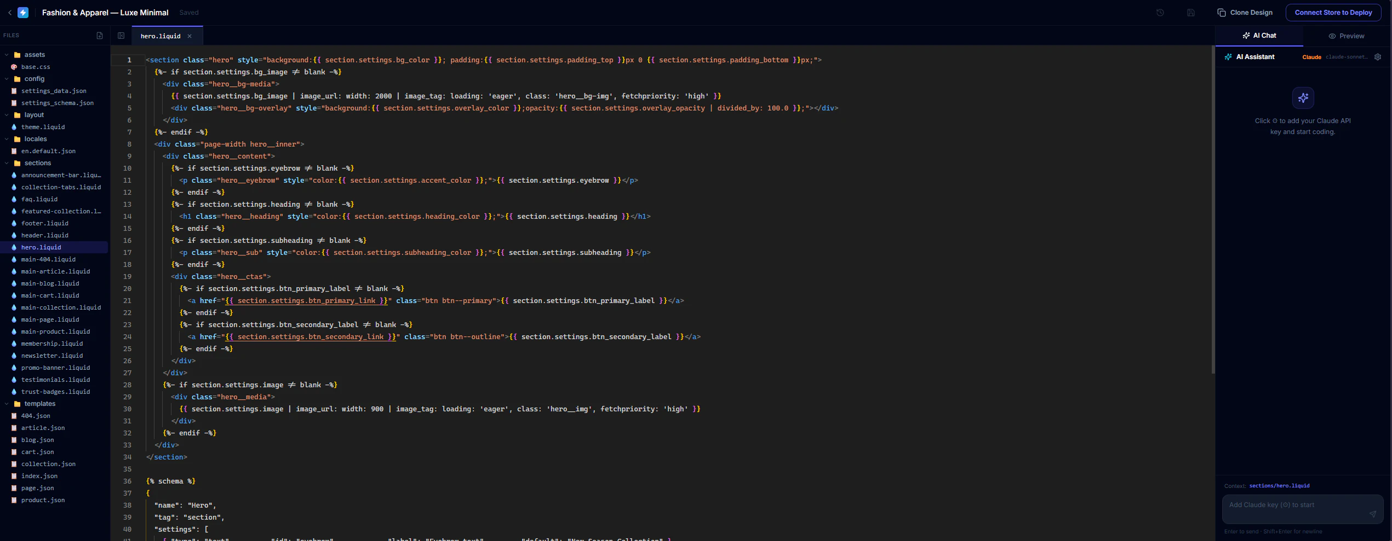Open blog.json template file
1392x541 pixels.
(54, 440)
